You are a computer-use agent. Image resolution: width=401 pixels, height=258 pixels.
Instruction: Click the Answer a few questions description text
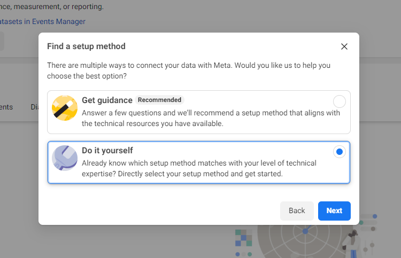point(211,118)
